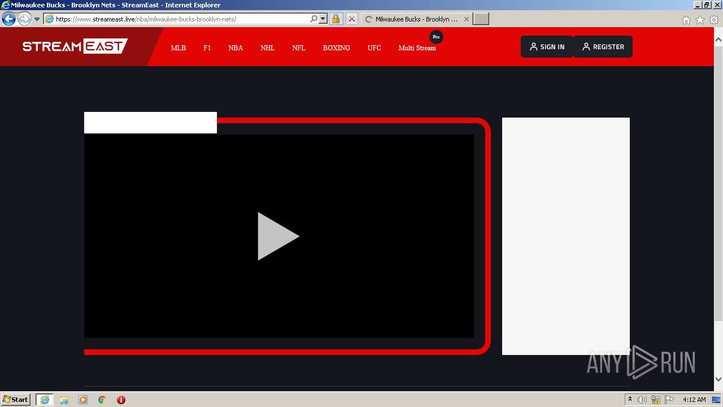Click the security lock icon
The height and width of the screenshot is (407, 723).
point(336,19)
